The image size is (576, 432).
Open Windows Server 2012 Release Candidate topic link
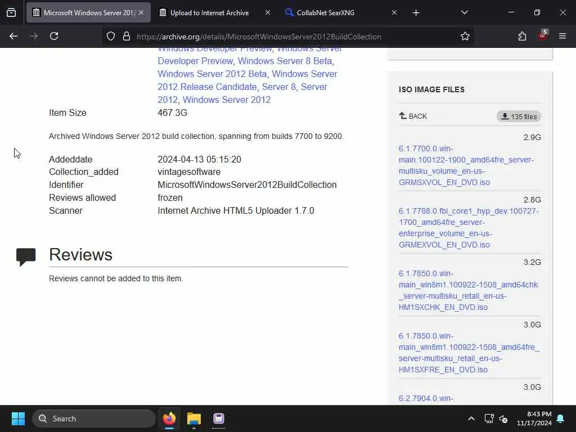tap(247, 80)
